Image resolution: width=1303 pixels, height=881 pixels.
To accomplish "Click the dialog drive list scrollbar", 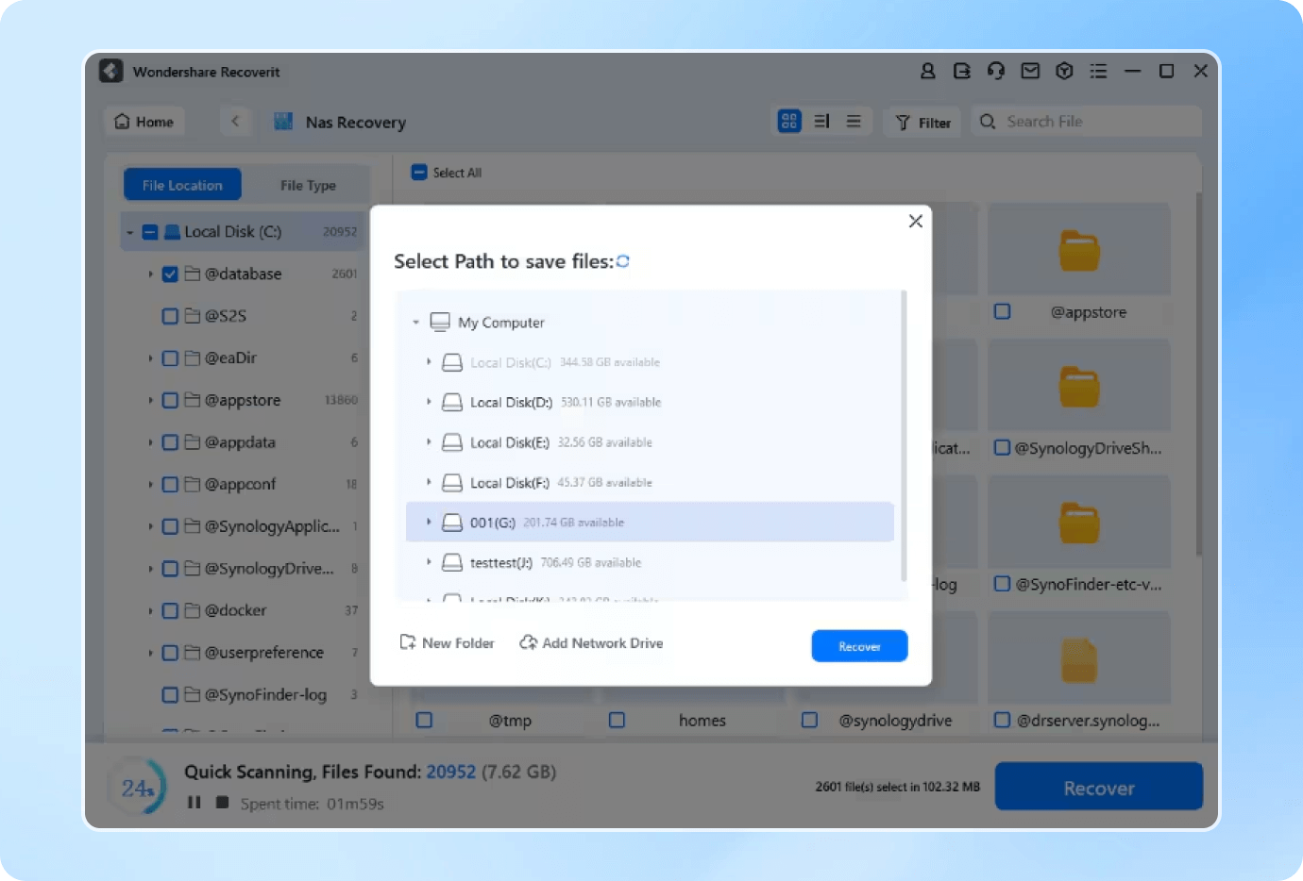I will coord(904,436).
